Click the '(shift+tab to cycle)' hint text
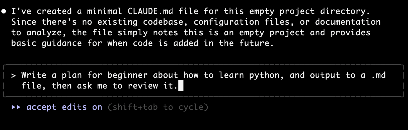This screenshot has height=130, width=408. coord(158,107)
